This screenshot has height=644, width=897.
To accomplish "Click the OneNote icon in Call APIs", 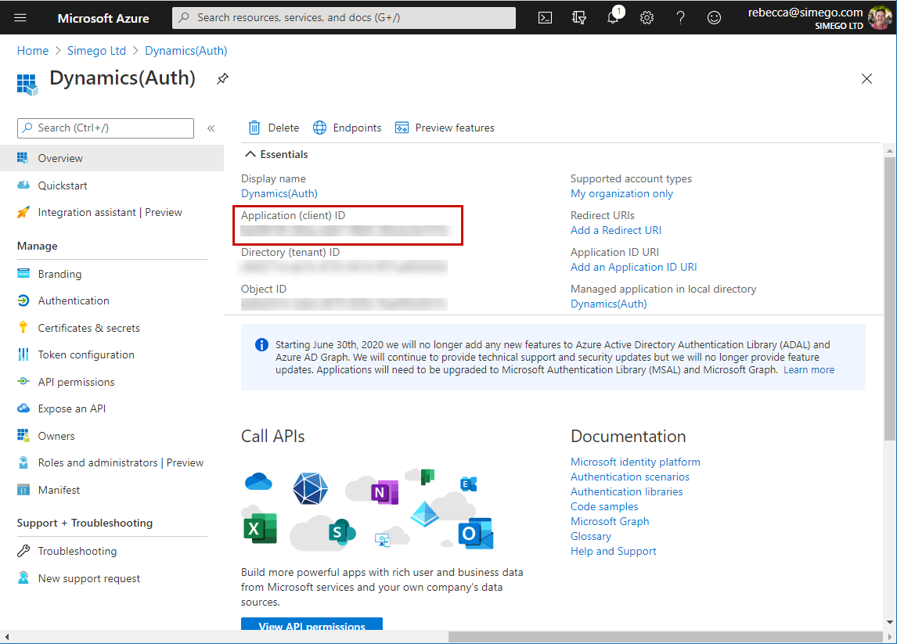I will click(x=384, y=492).
